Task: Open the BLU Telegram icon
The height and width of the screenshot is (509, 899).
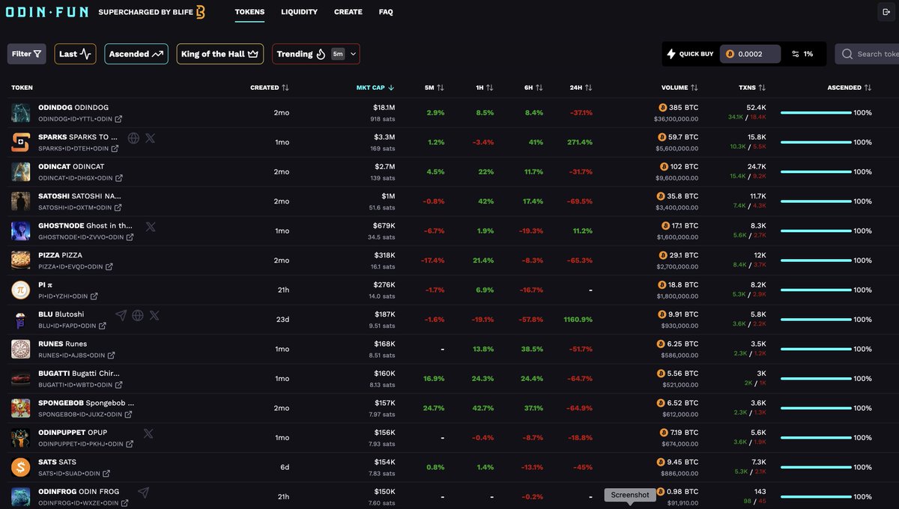Action: coord(121,315)
